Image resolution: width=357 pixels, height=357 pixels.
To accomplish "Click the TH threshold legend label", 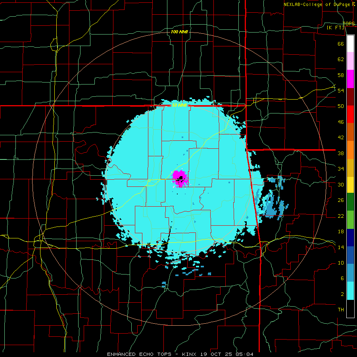I will click(341, 310).
